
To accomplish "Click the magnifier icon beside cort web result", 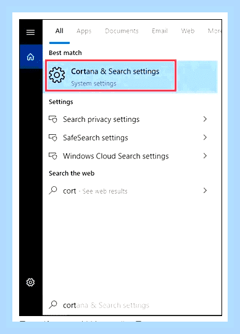I will [x=53, y=191].
